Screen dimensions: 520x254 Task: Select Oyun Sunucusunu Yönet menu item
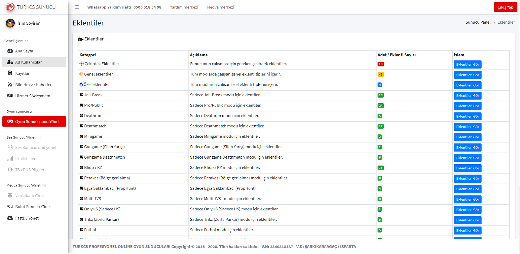[x=34, y=121]
